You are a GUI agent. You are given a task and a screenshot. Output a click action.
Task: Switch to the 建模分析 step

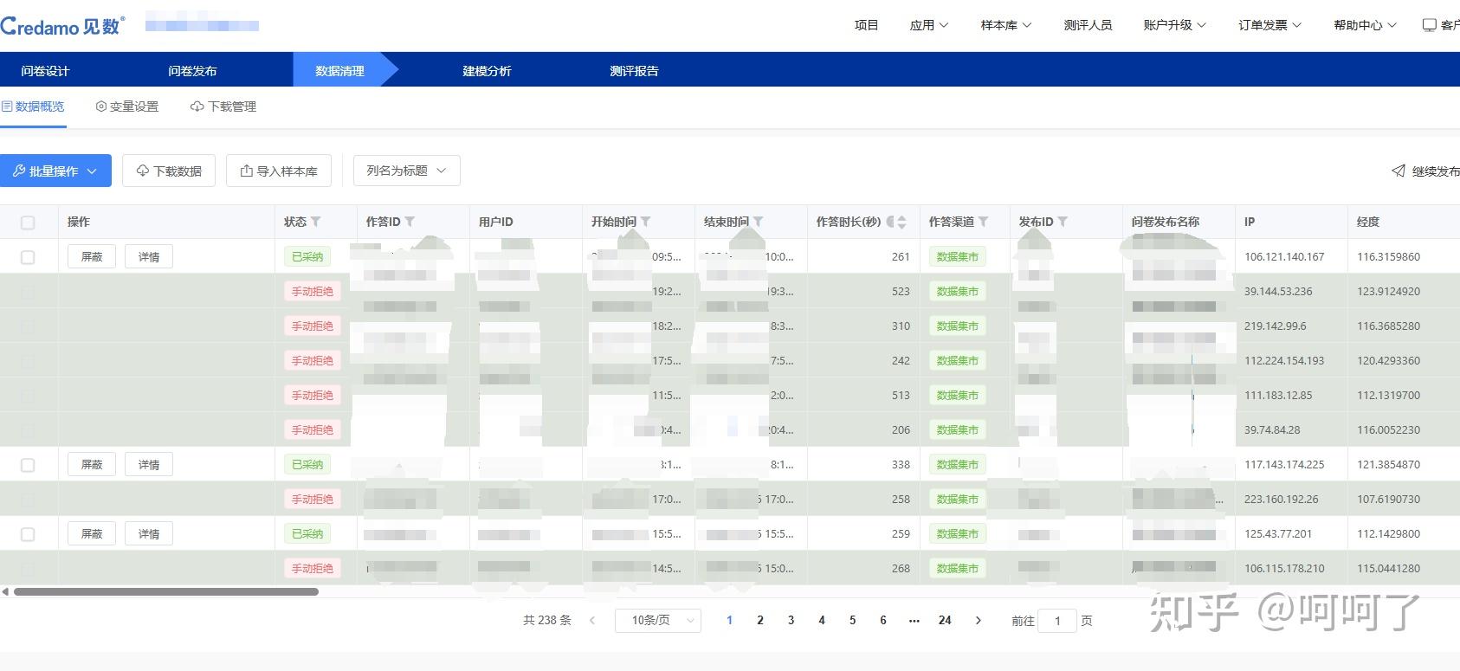coord(487,71)
